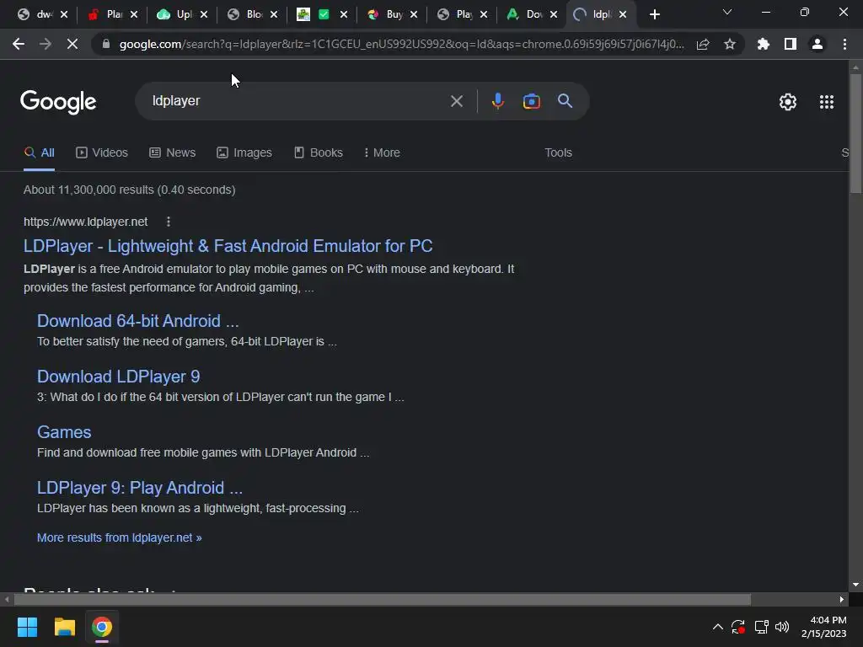Select the Videos search filter
Viewport: 863px width, 647px height.
tap(102, 152)
